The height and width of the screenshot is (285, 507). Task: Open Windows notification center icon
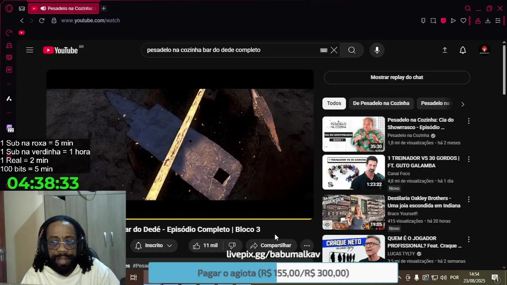click(495, 277)
